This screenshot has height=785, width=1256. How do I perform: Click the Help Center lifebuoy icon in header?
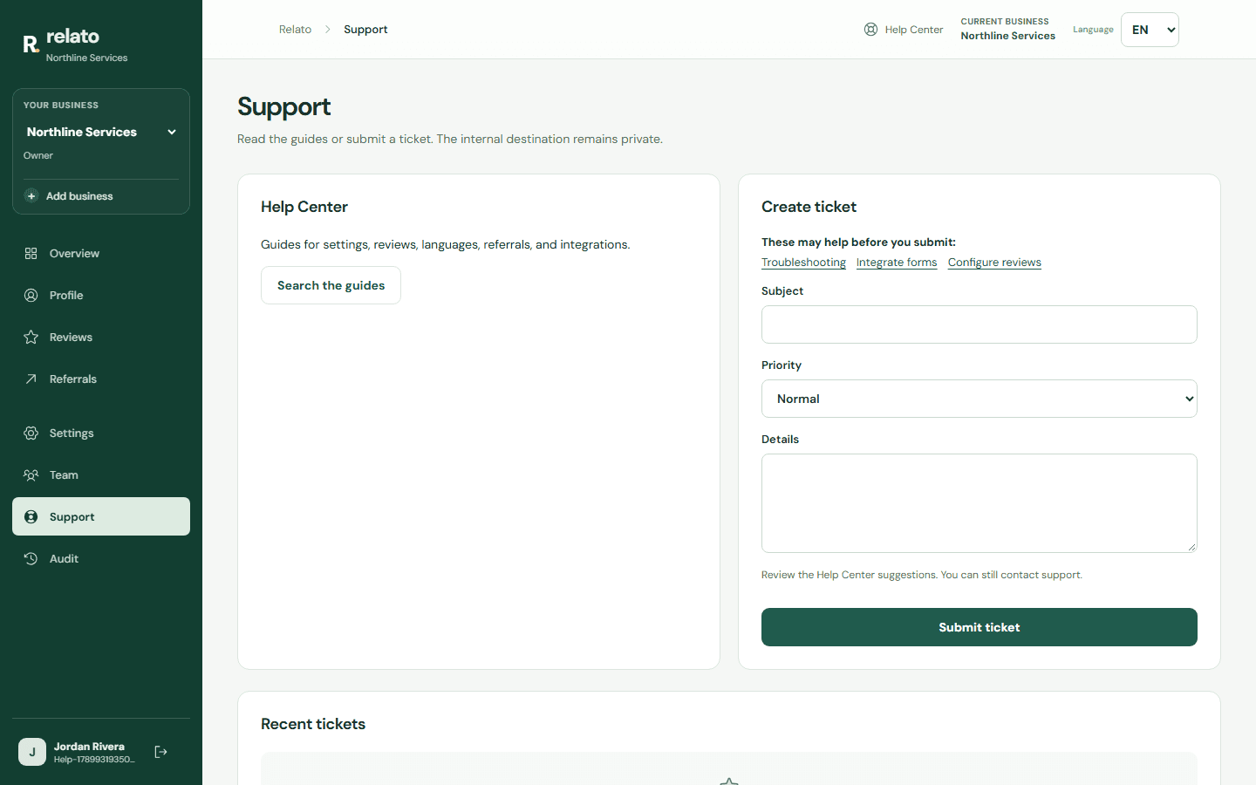pyautogui.click(x=870, y=30)
